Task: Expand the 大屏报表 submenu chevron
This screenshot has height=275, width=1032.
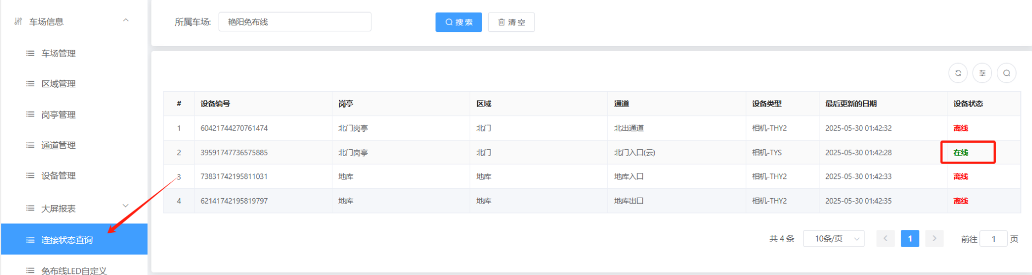Action: 126,206
